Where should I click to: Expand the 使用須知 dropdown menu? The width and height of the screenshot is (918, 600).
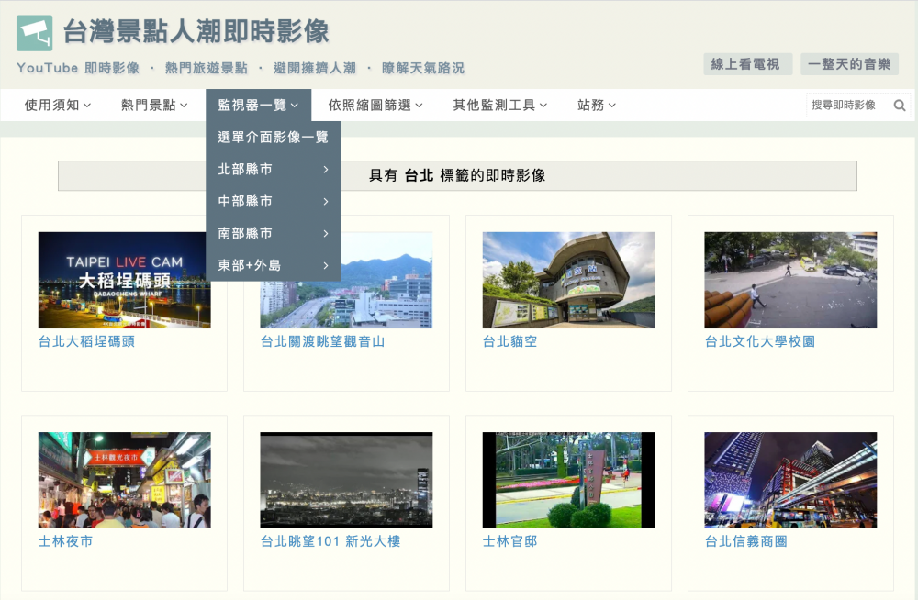58,106
